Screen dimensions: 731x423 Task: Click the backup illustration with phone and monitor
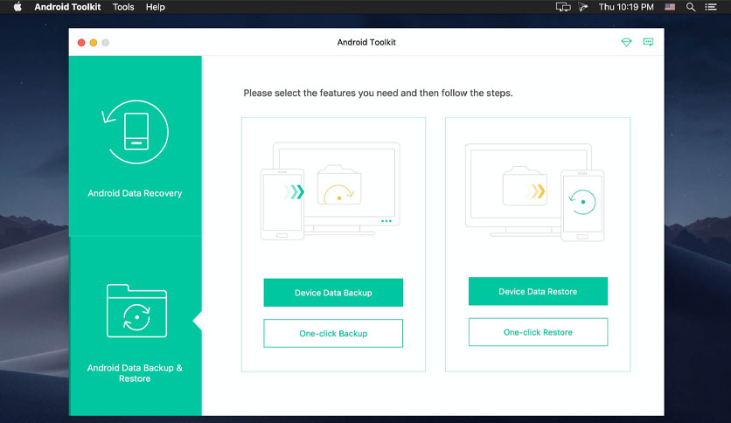click(331, 191)
